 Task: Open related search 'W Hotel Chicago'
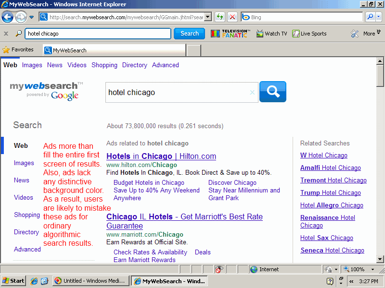click(x=323, y=155)
